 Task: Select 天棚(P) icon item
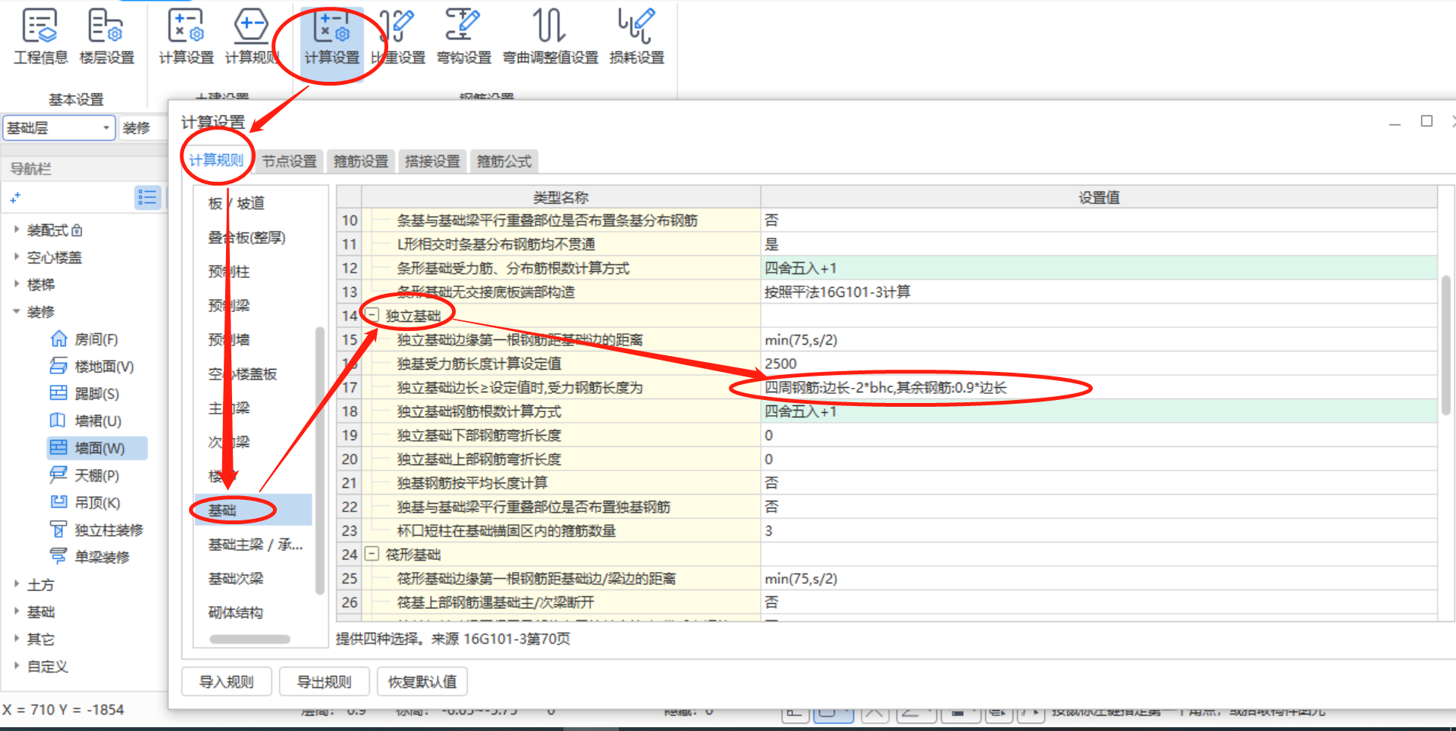[x=59, y=475]
